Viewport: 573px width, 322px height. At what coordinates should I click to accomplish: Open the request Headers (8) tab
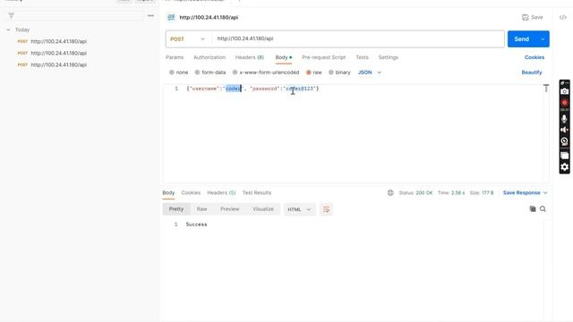pyautogui.click(x=250, y=57)
